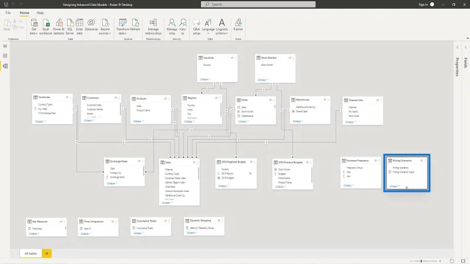
Task: Collapse the Sales table
Action: [167, 203]
